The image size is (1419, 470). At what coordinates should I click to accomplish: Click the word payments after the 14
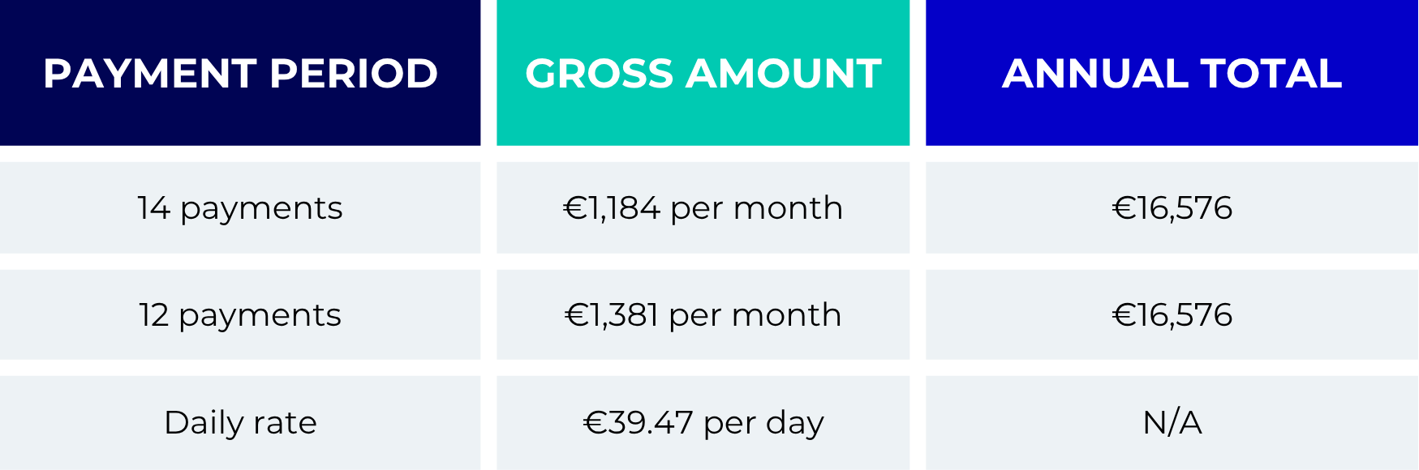coord(261,209)
